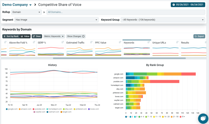Toggle rank 7 - 10 in rank legend
The width and height of the screenshot is (209, 124).
point(149,117)
